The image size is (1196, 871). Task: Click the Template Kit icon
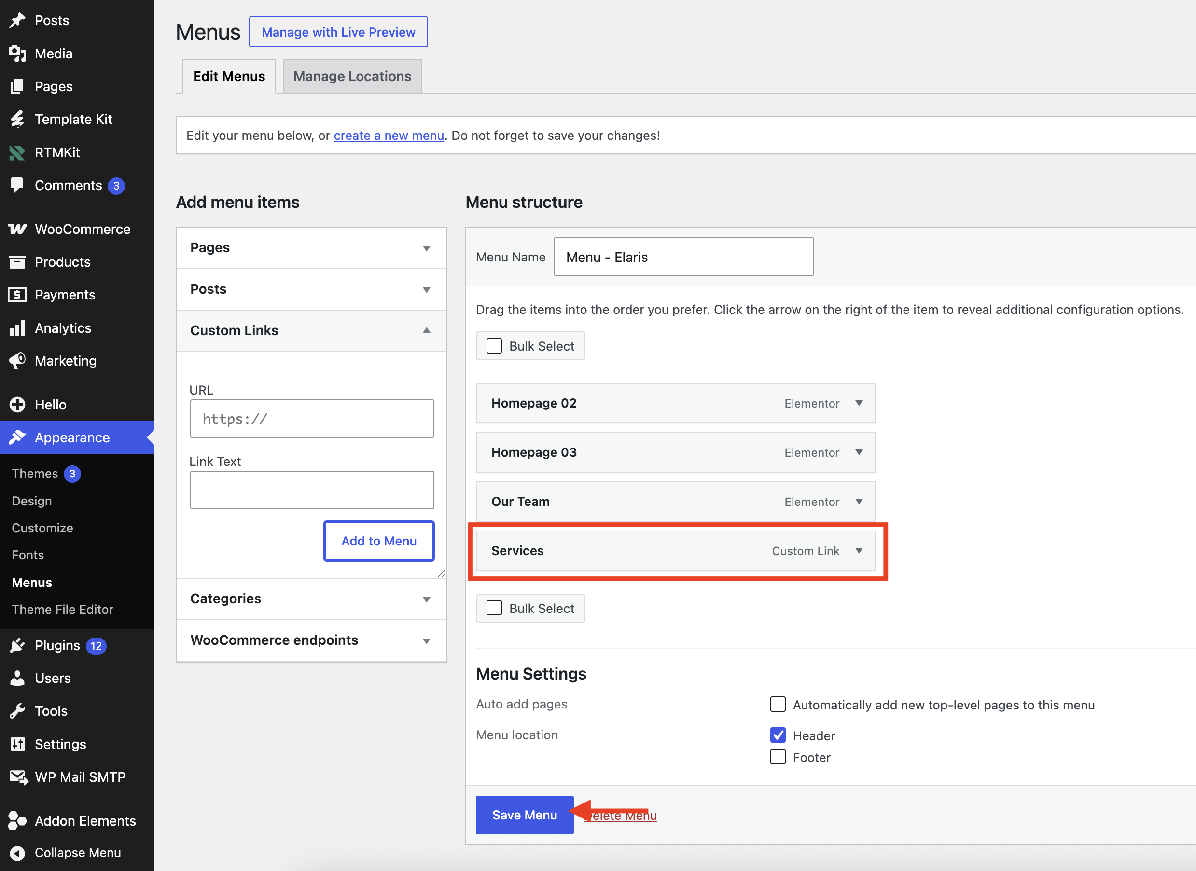[x=17, y=119]
